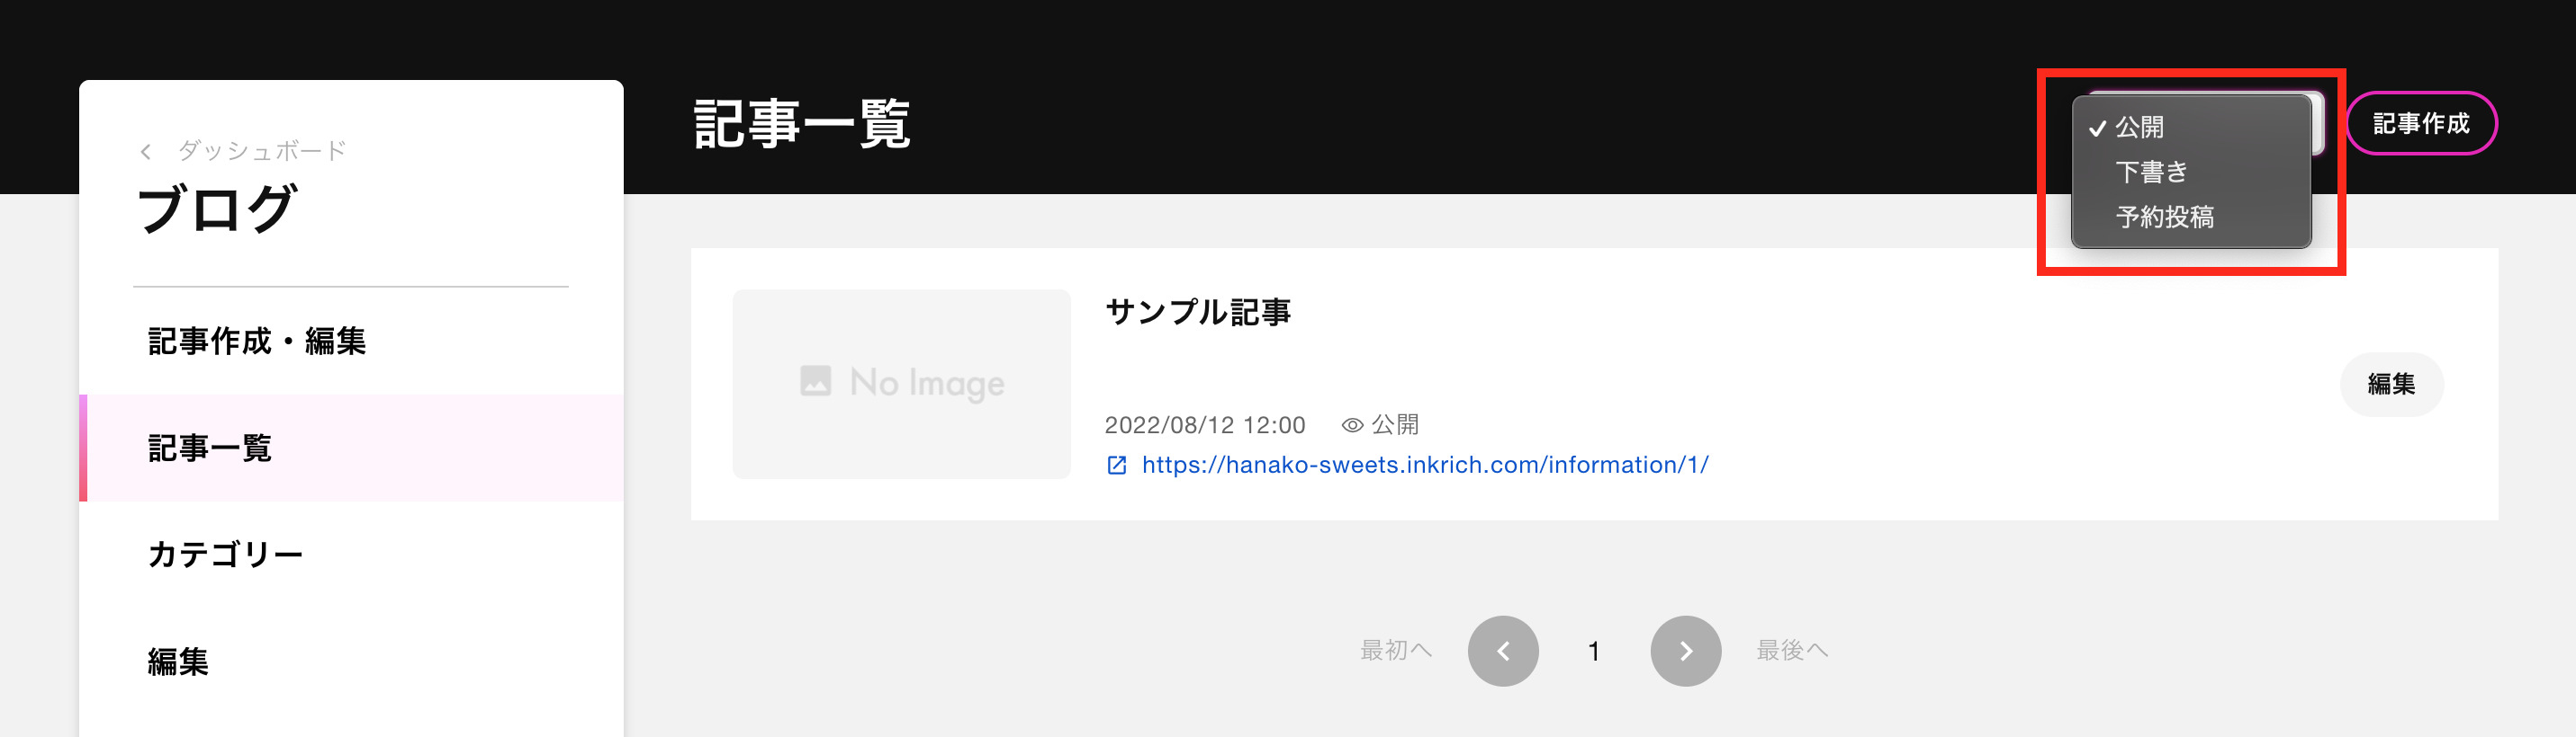Open the hanako-sweets information URL link
Image resolution: width=2576 pixels, height=737 pixels.
click(x=1424, y=466)
